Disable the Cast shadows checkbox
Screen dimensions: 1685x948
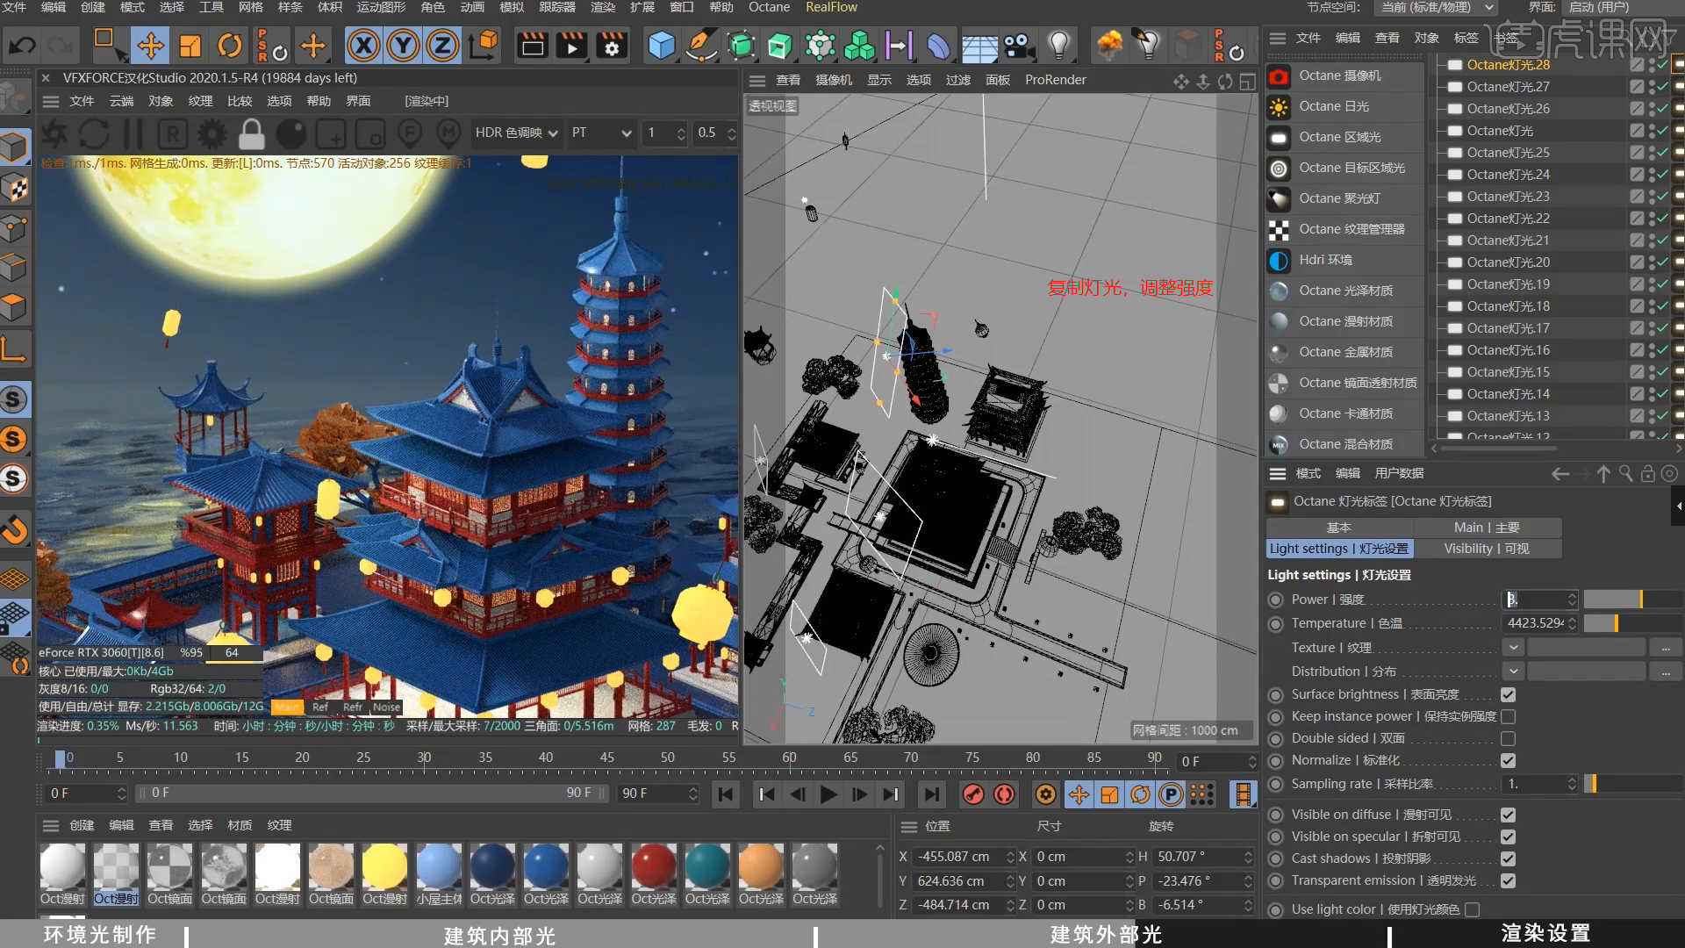1508,858
